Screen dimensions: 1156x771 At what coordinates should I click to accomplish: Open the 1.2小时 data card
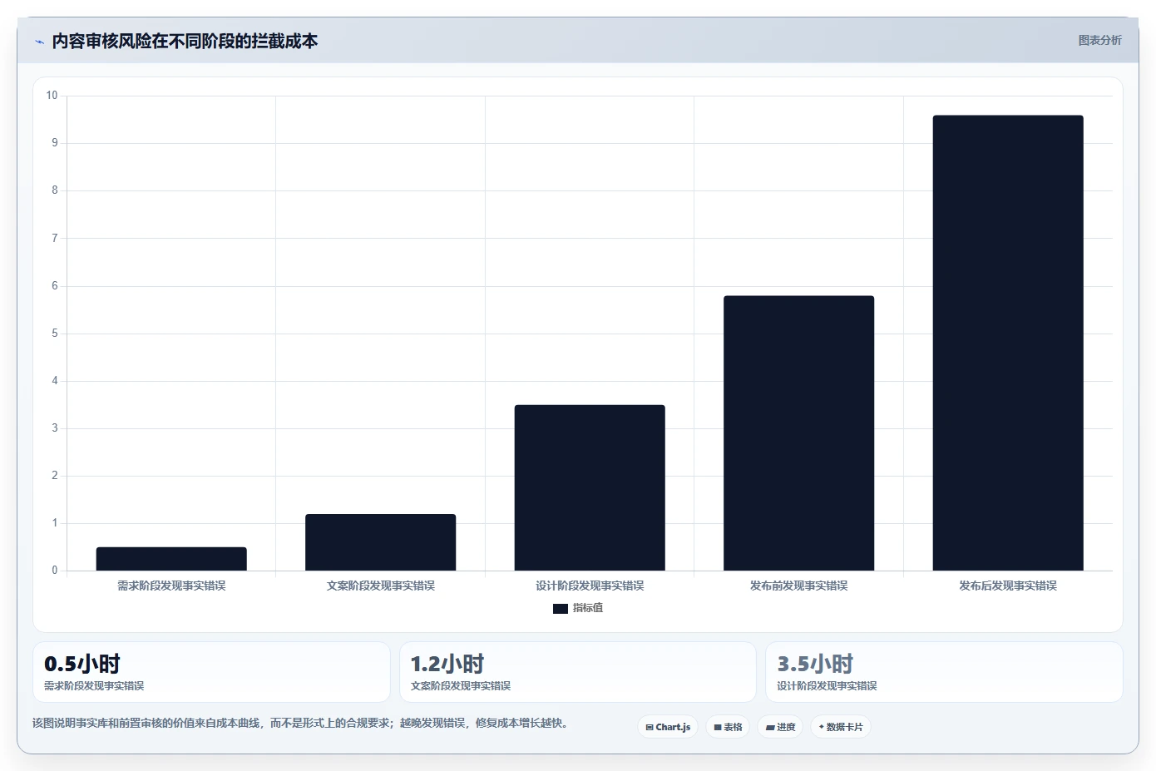pos(578,672)
